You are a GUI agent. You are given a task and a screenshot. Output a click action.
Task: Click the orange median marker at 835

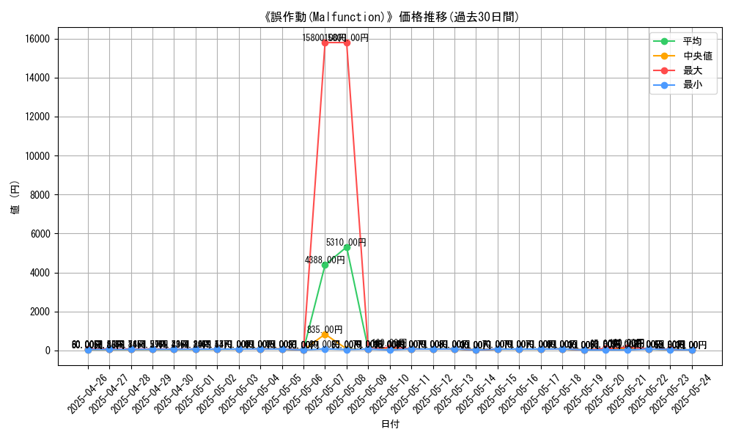coord(325,335)
